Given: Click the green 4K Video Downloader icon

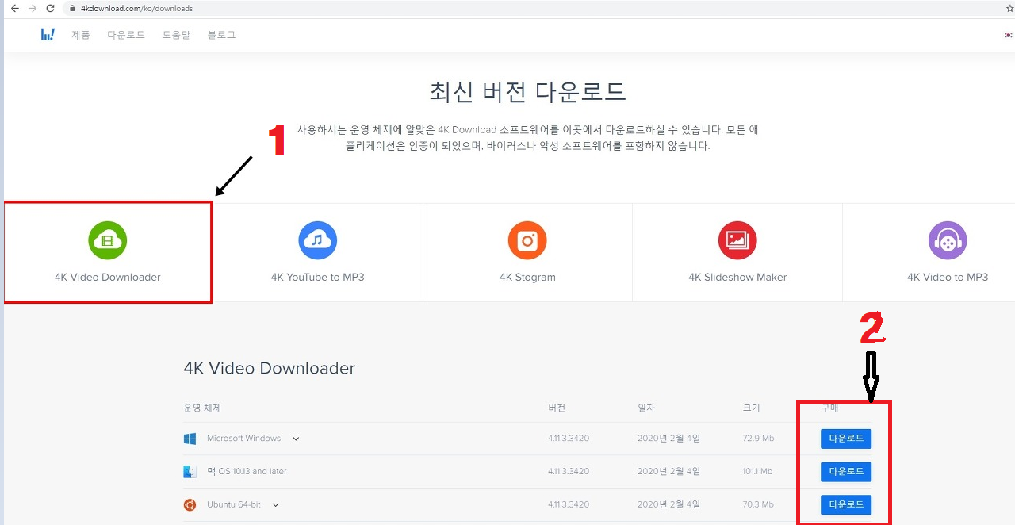Looking at the screenshot, I should pyautogui.click(x=108, y=240).
